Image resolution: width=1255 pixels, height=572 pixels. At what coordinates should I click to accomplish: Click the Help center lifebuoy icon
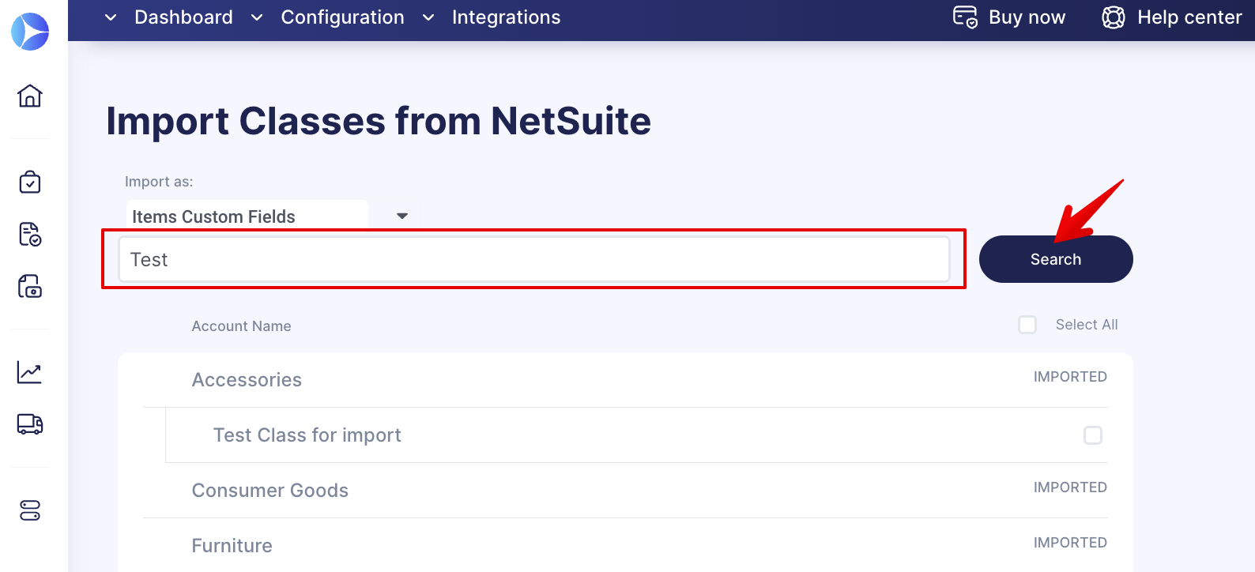[1114, 17]
